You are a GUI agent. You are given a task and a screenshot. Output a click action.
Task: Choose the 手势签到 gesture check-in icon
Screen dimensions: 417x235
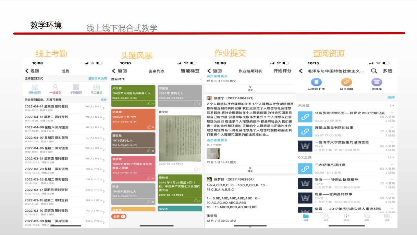76,88
